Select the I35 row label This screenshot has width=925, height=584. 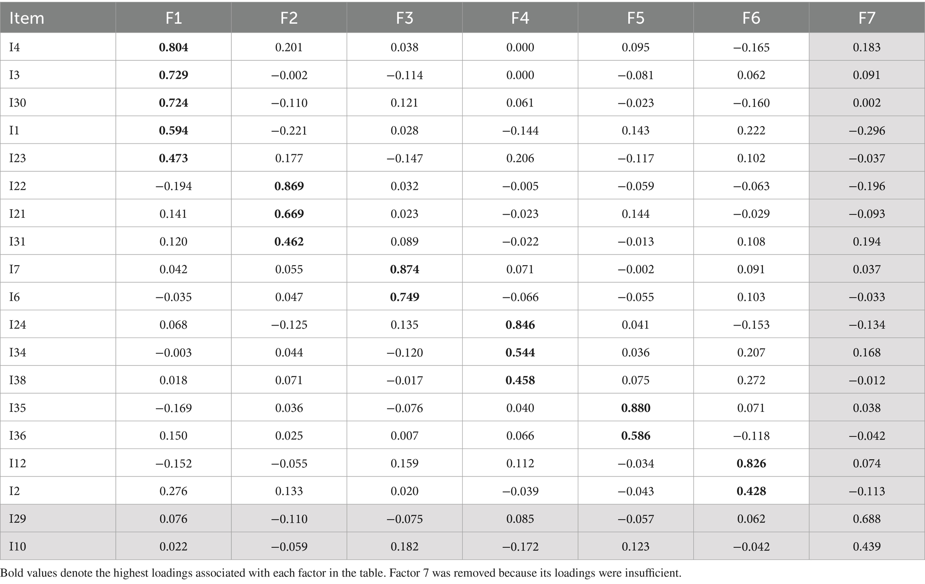click(x=17, y=408)
